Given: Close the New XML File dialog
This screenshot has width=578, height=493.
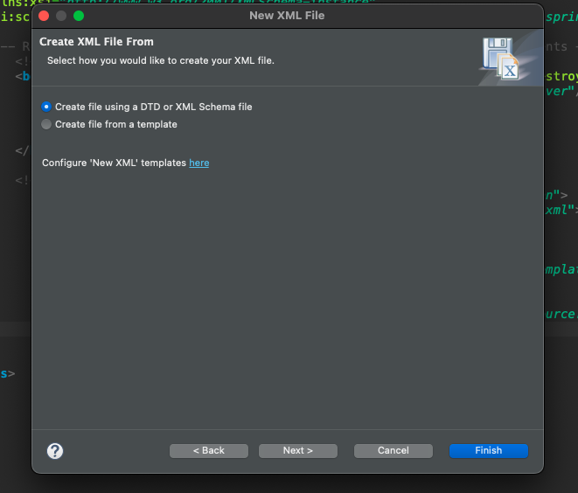Looking at the screenshot, I should 44,16.
